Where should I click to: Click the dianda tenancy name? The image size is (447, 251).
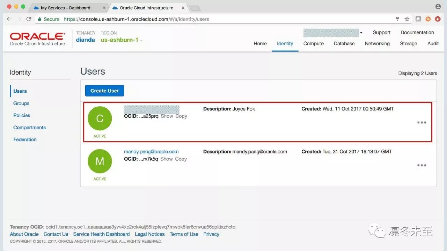pyautogui.click(x=86, y=40)
